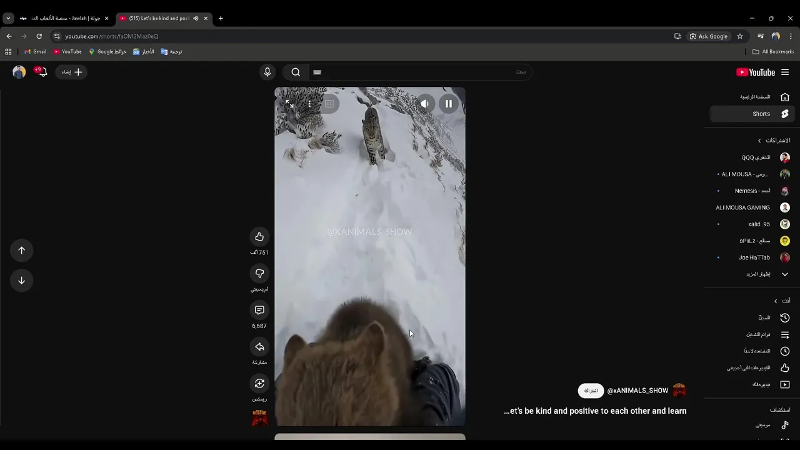Open the tab search dropdown arrow
This screenshot has width=800, height=450.
(8, 18)
